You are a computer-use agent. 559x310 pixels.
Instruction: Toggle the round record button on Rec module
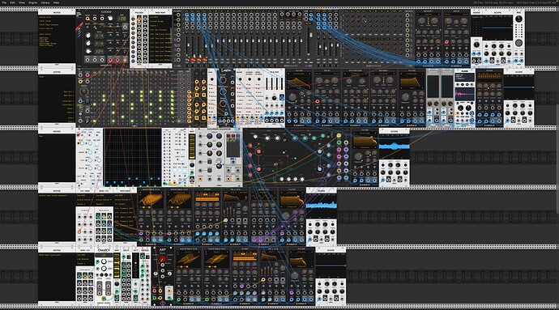[x=519, y=43]
